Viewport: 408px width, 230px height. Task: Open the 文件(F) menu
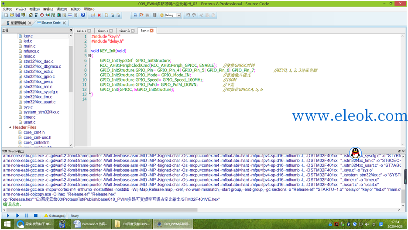click(x=7, y=9)
